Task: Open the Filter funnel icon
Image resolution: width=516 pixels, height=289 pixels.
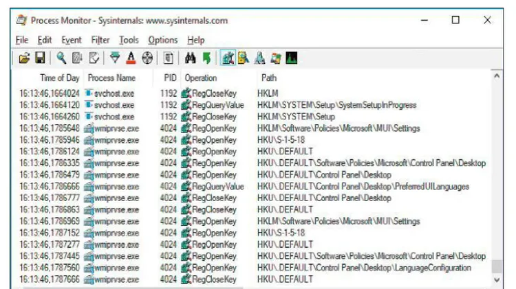Action: click(115, 58)
